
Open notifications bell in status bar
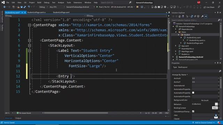point(219,123)
